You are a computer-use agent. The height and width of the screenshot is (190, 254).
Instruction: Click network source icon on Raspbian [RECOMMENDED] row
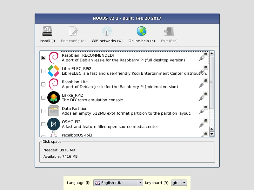click(x=204, y=57)
